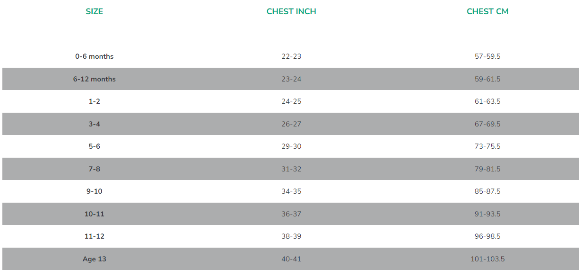583x277 pixels.
Task: Select the 11-12 size label
Action: click(x=94, y=236)
